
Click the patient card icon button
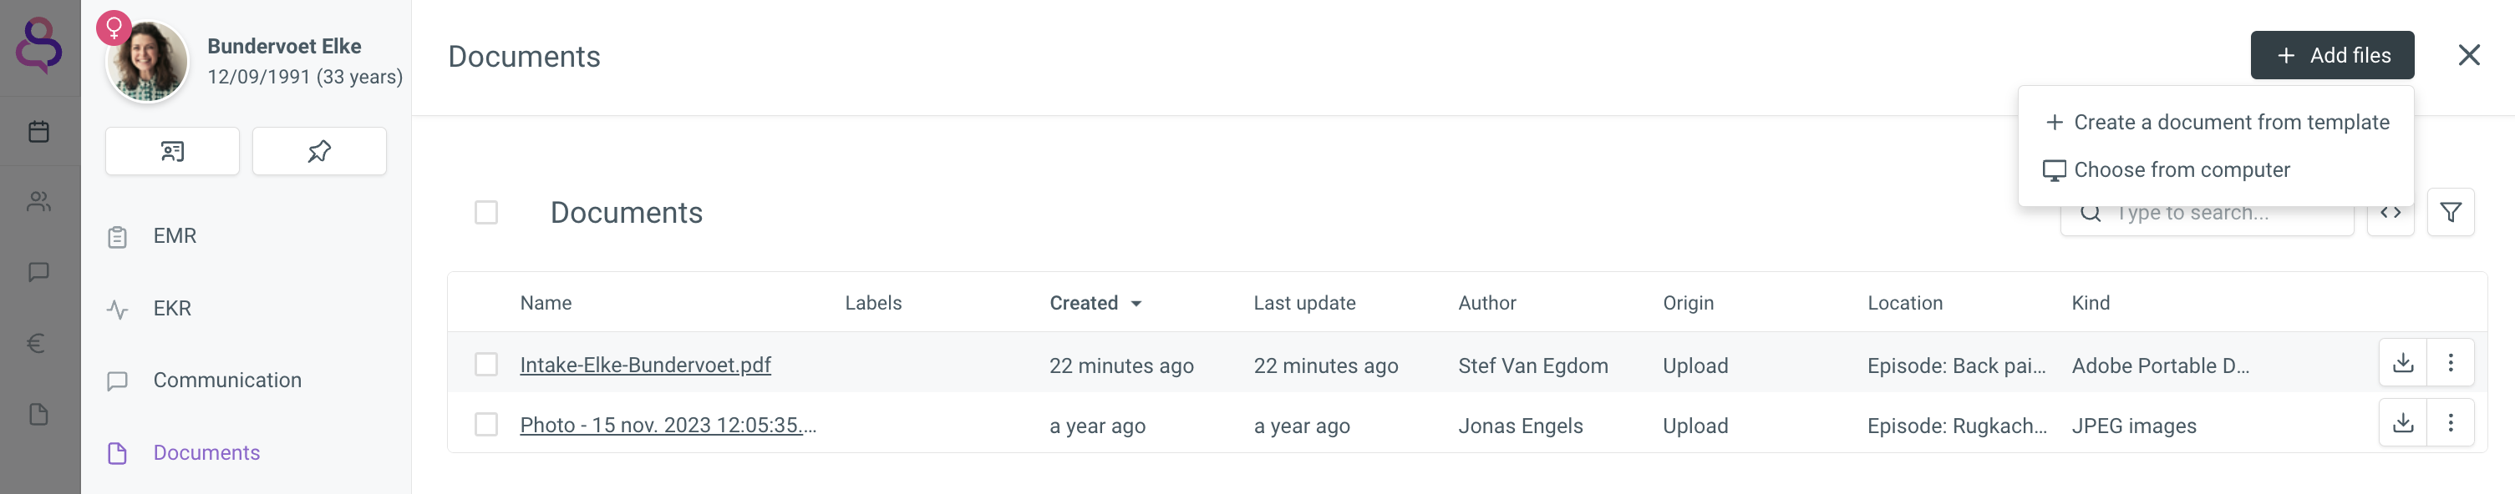point(172,151)
